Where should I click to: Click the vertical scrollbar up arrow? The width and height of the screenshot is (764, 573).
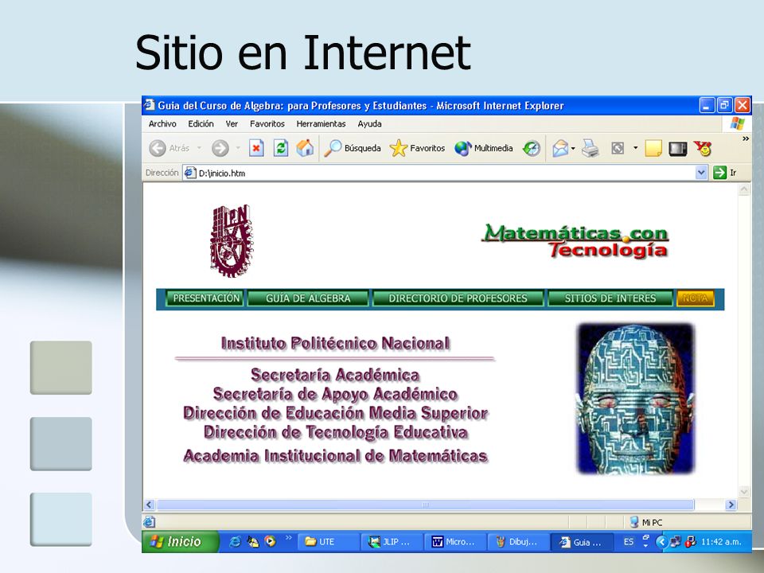743,190
